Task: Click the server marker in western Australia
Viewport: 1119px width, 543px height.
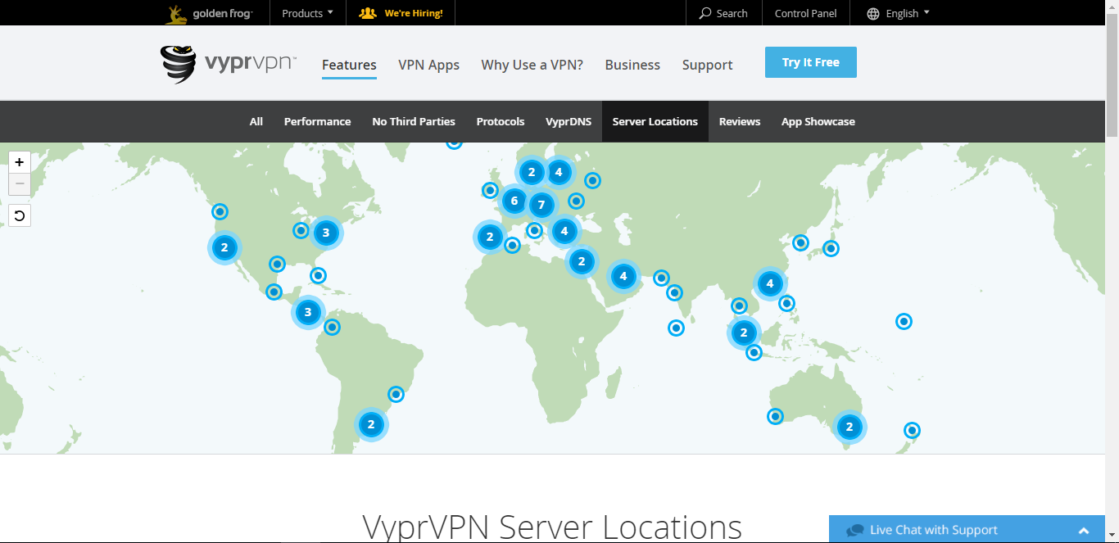Action: point(775,416)
